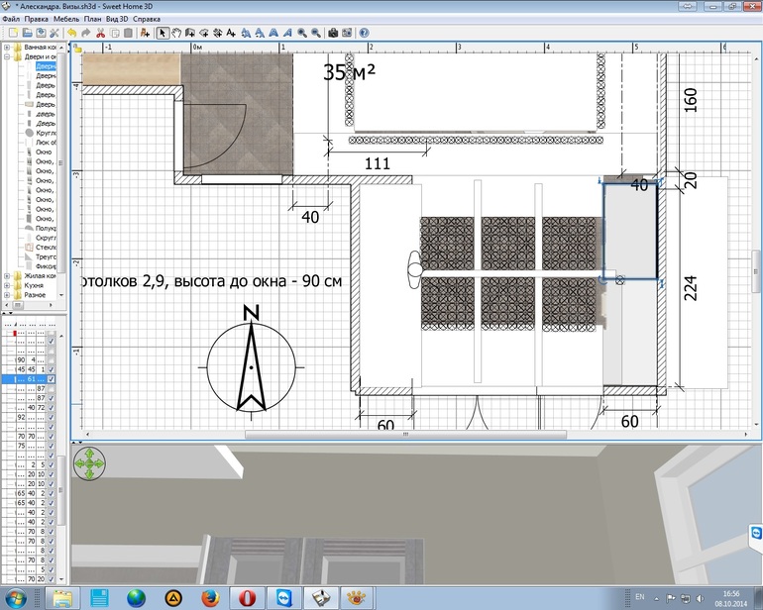This screenshot has height=610, width=763.
Task: Click the Increase text size icon
Action: [246, 33]
